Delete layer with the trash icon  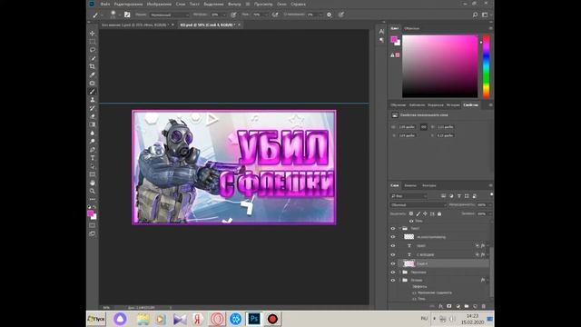pos(484,306)
